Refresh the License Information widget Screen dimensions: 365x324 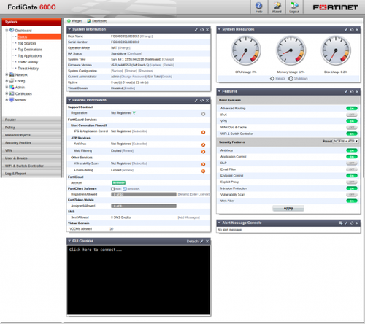tap(202, 101)
